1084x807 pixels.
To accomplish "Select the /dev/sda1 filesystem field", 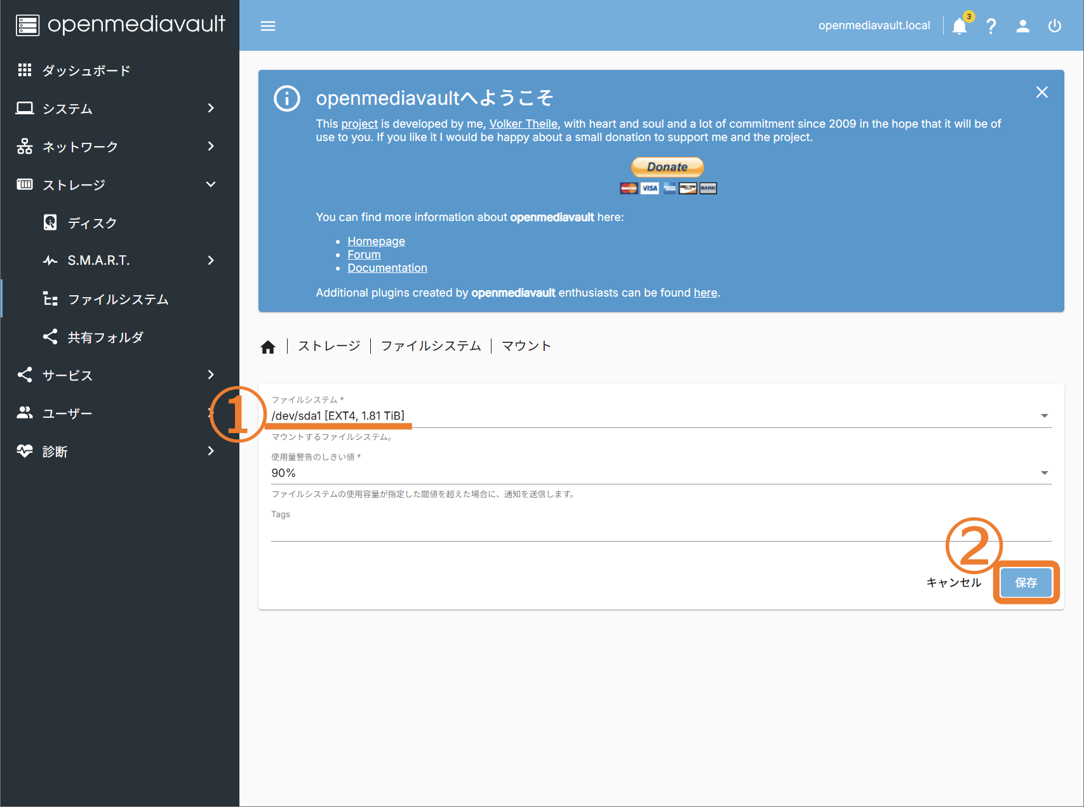I will [660, 416].
